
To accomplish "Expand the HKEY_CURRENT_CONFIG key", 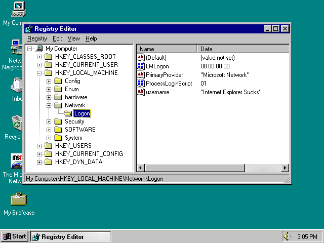I will pyautogui.click(x=39, y=154).
